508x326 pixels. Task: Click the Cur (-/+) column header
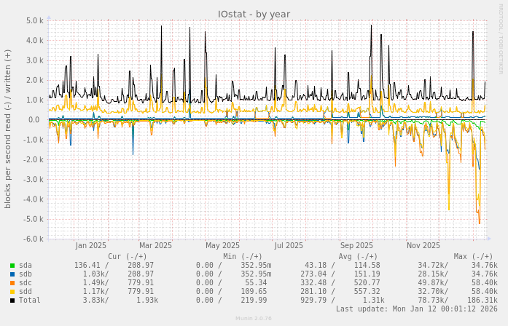coord(127,256)
